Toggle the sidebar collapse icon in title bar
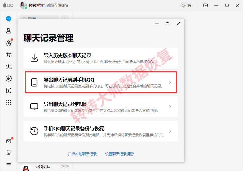 click(x=206, y=5)
